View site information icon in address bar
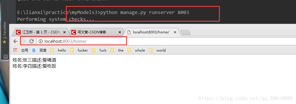 [x=41, y=41]
